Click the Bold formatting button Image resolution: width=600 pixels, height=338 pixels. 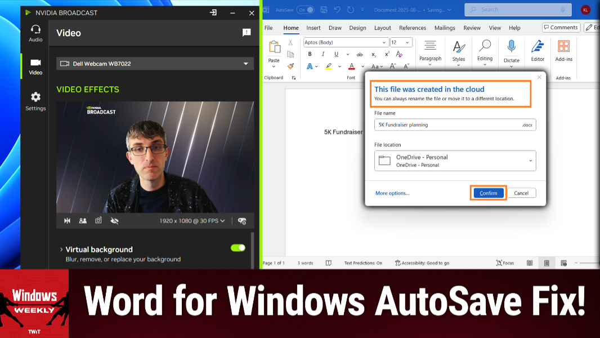tap(310, 54)
